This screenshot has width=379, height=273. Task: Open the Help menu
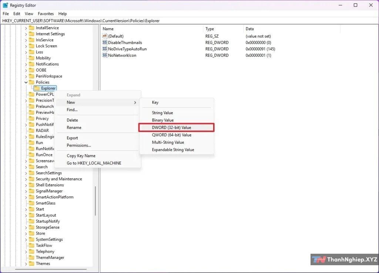tap(62, 14)
